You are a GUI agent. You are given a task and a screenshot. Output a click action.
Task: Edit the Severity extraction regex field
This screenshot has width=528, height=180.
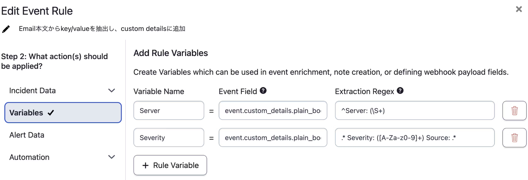(414, 138)
